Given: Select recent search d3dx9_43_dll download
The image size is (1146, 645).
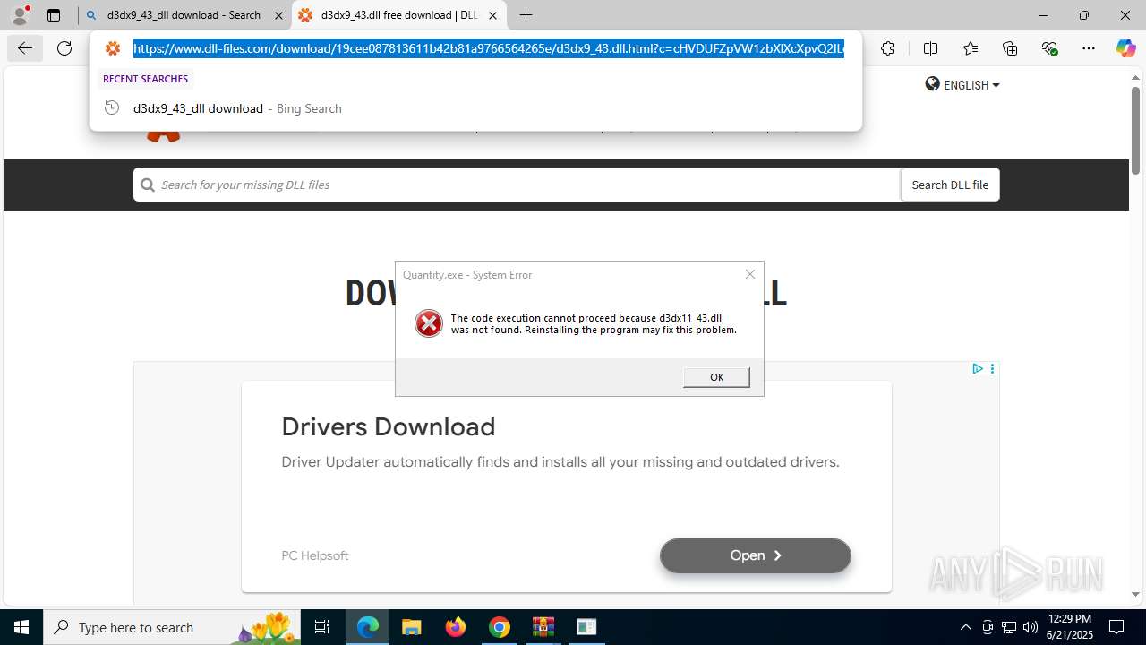Looking at the screenshot, I should point(475,108).
